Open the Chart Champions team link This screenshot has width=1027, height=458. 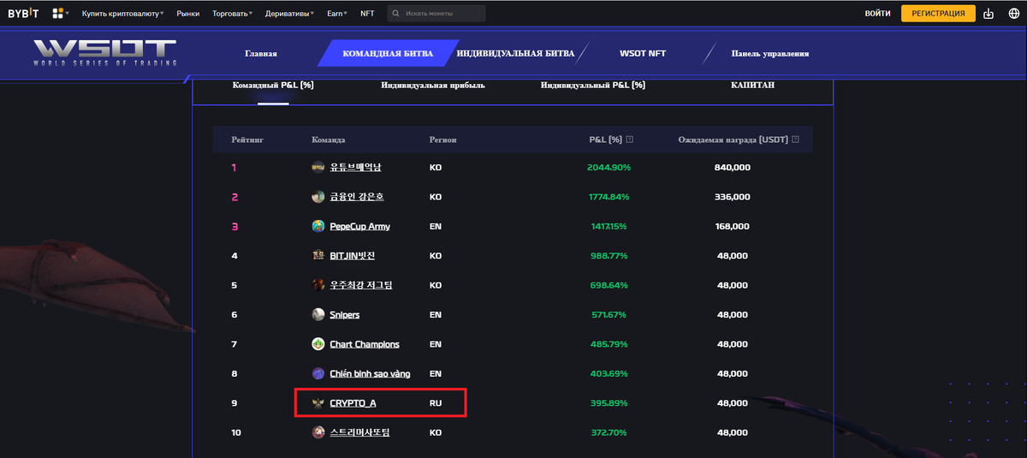pyautogui.click(x=365, y=344)
